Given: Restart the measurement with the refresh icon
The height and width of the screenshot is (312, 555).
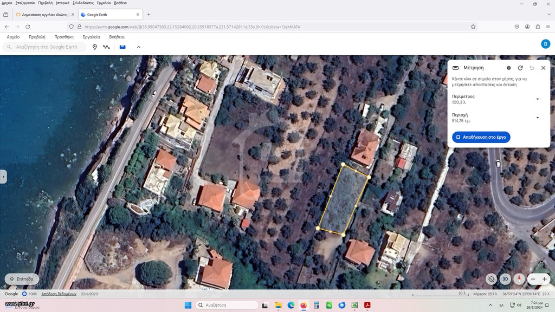Looking at the screenshot, I should coord(520,68).
